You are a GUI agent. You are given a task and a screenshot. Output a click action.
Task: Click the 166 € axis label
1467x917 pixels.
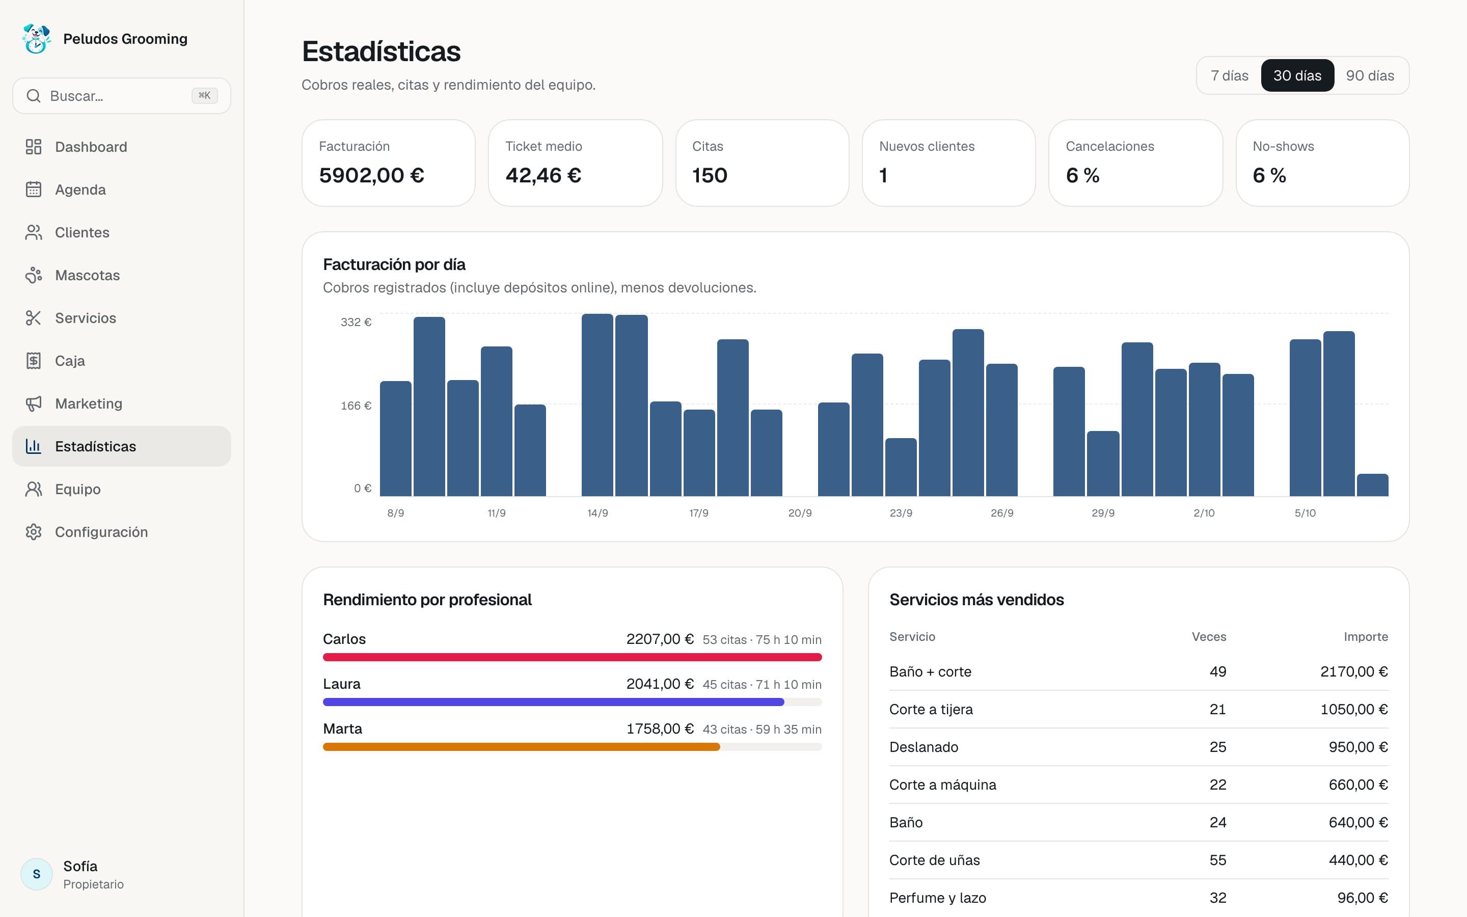pyautogui.click(x=356, y=405)
